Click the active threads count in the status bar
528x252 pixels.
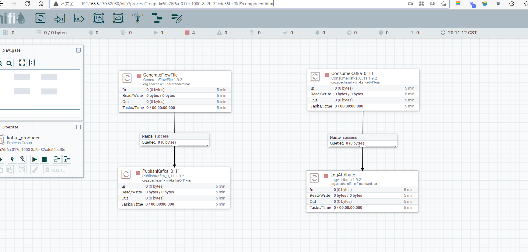[9, 32]
